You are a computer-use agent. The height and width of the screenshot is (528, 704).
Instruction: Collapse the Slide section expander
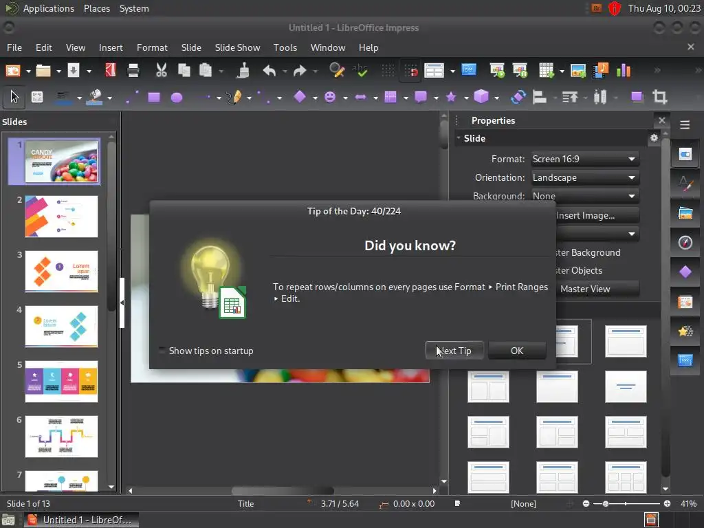point(459,137)
